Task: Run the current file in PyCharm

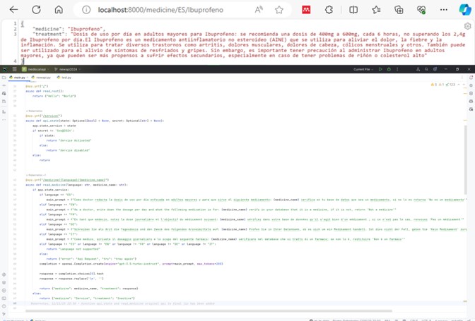Action: (380, 69)
